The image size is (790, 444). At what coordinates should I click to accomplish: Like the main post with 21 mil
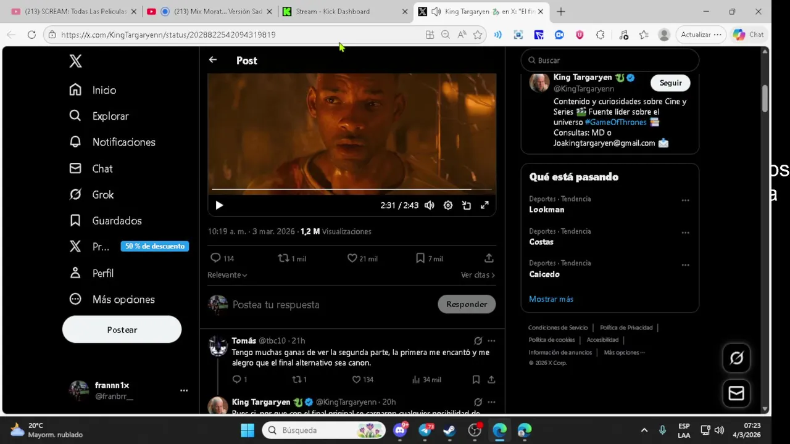(362, 258)
